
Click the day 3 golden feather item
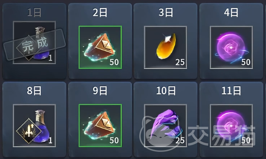point(166,47)
